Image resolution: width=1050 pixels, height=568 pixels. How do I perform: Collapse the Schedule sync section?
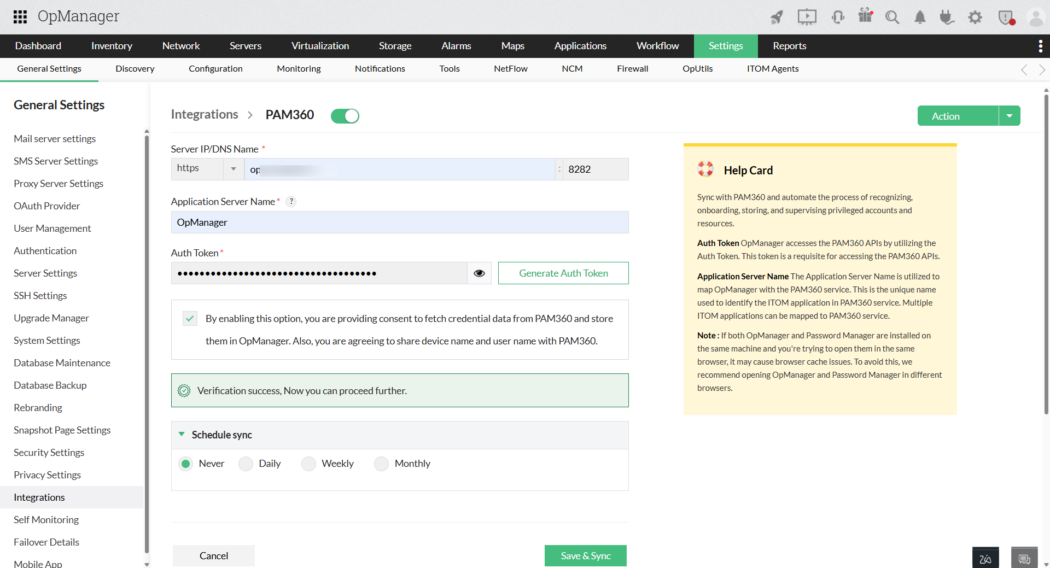pyautogui.click(x=182, y=435)
